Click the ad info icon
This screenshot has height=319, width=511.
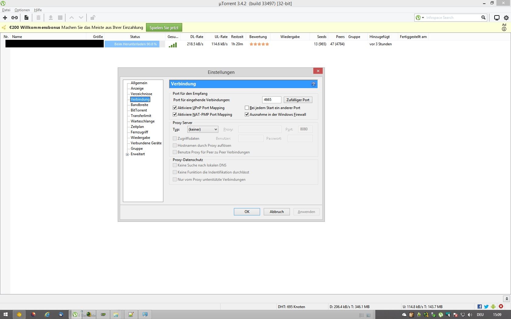(504, 29)
